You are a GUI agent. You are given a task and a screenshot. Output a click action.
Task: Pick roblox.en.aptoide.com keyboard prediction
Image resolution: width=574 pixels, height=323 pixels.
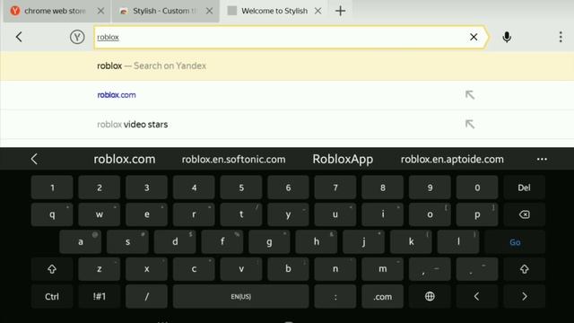pyautogui.click(x=452, y=160)
